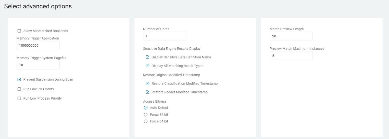The height and width of the screenshot is (139, 389).
Task: Enable Run Low I/O Priority option
Action: (x=19, y=89)
